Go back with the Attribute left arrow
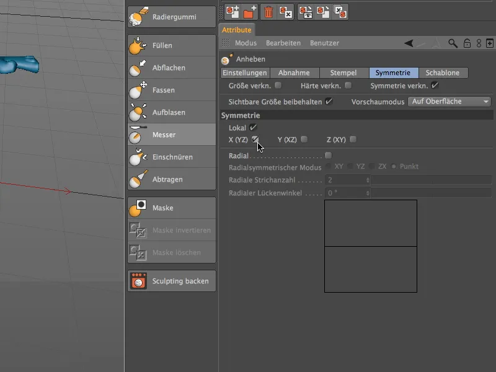This screenshot has width=496, height=372. click(x=409, y=43)
